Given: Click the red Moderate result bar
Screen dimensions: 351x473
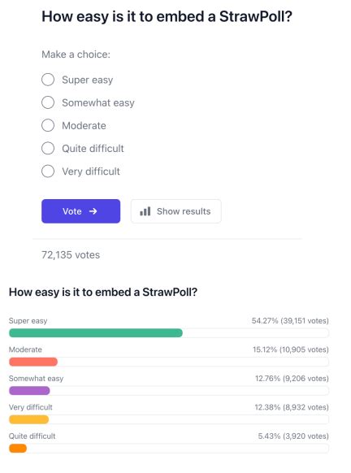Looking at the screenshot, I should pos(33,362).
